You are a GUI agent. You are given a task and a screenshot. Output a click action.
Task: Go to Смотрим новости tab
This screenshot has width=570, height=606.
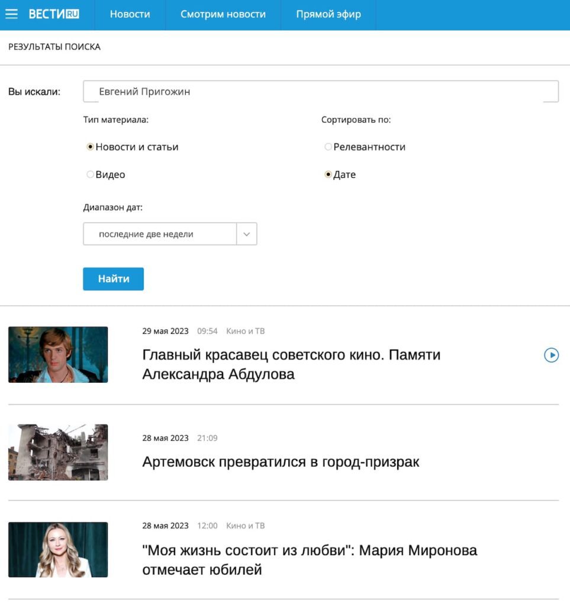223,14
